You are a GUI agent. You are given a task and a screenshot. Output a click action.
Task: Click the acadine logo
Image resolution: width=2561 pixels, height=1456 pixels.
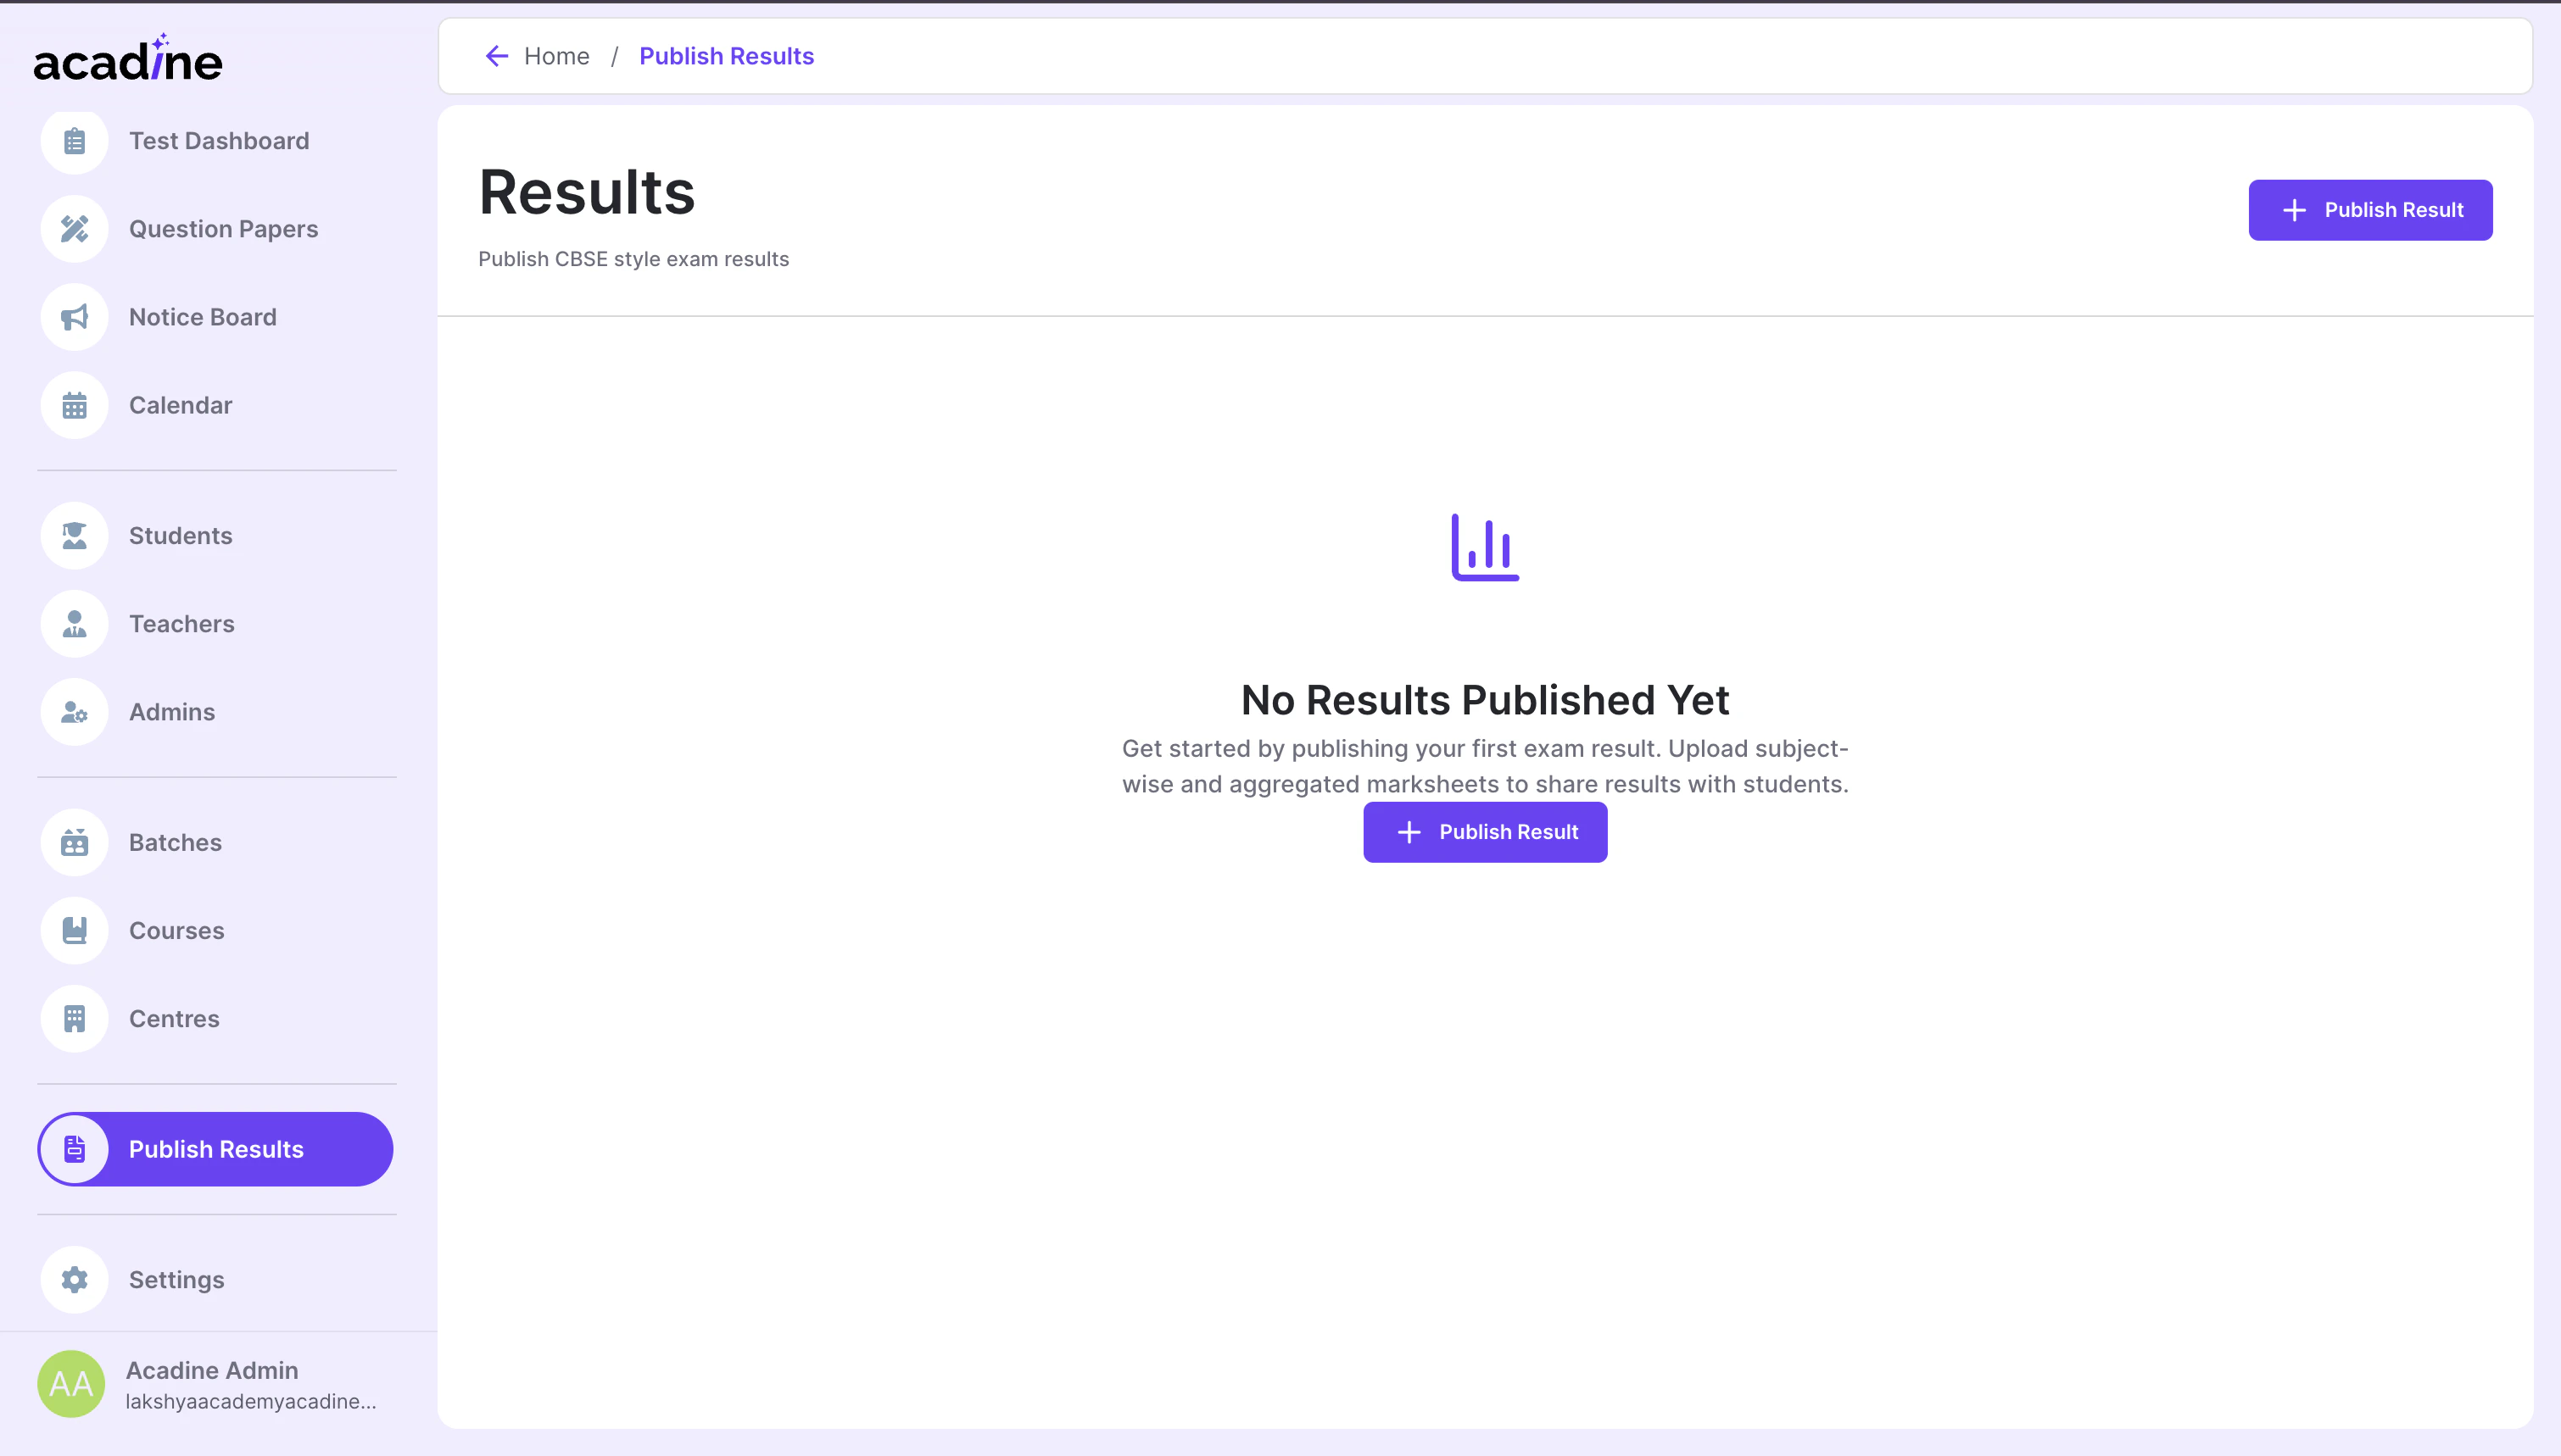(127, 60)
